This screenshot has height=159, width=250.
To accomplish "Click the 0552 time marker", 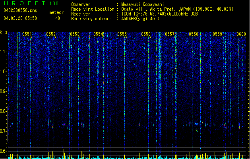I will tap(51, 34).
